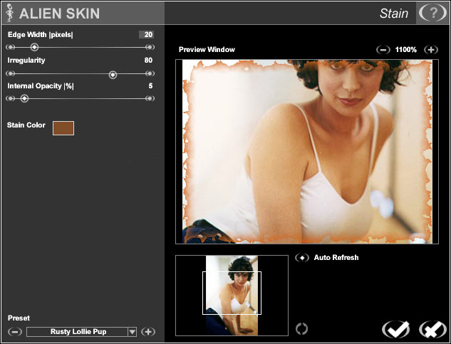Click the Irregularity slider left end cap

(11, 73)
